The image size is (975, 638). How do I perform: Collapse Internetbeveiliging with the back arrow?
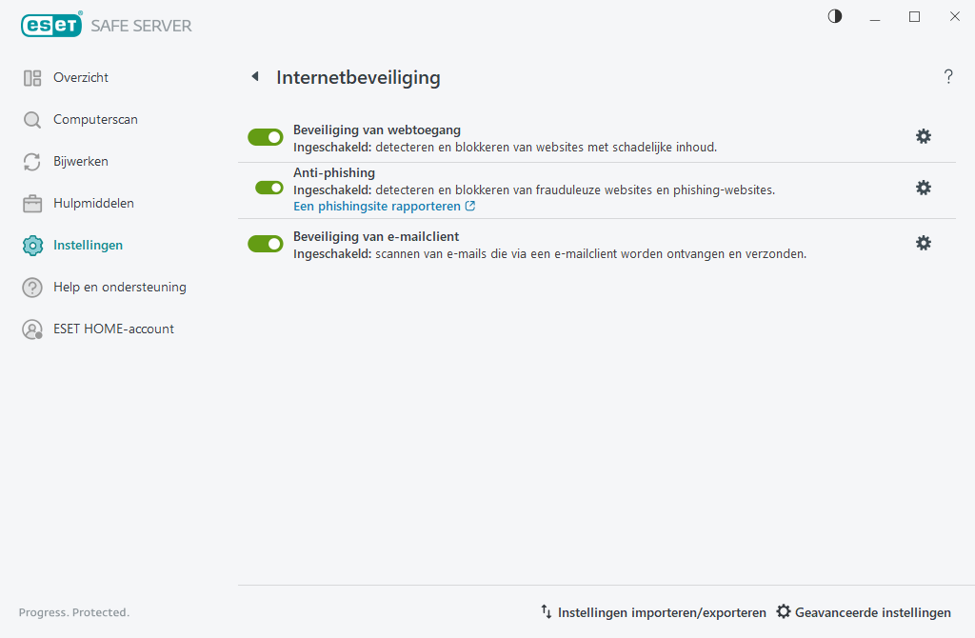(254, 76)
